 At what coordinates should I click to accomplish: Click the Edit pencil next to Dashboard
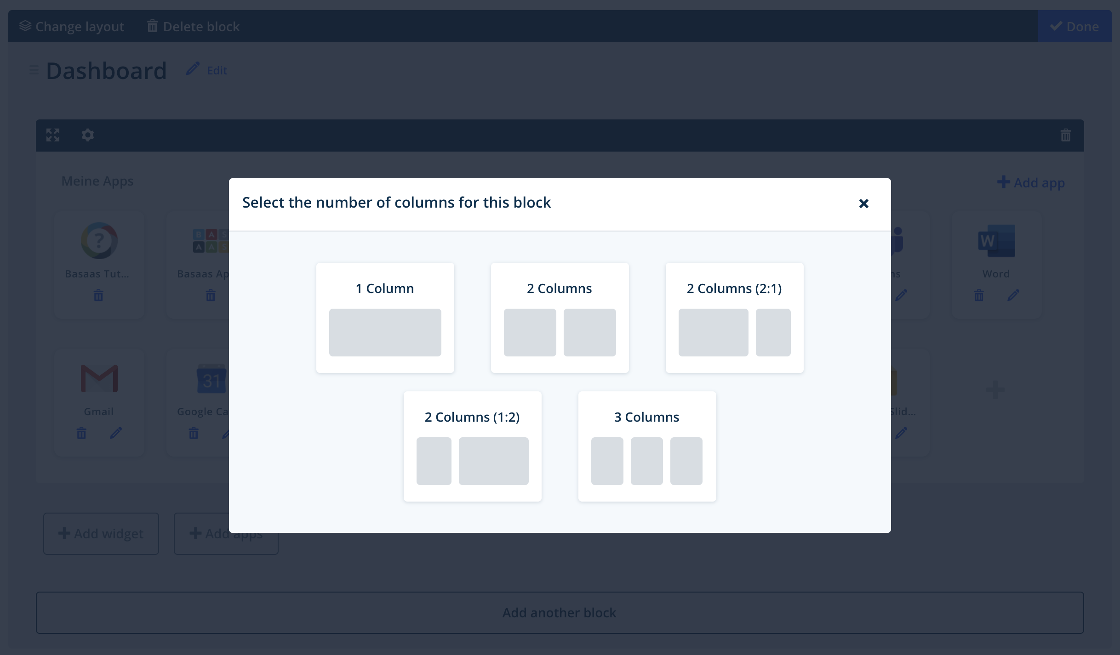pos(207,70)
